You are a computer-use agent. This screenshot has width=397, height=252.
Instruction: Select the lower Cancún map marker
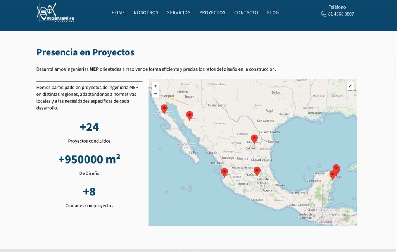[x=333, y=175]
